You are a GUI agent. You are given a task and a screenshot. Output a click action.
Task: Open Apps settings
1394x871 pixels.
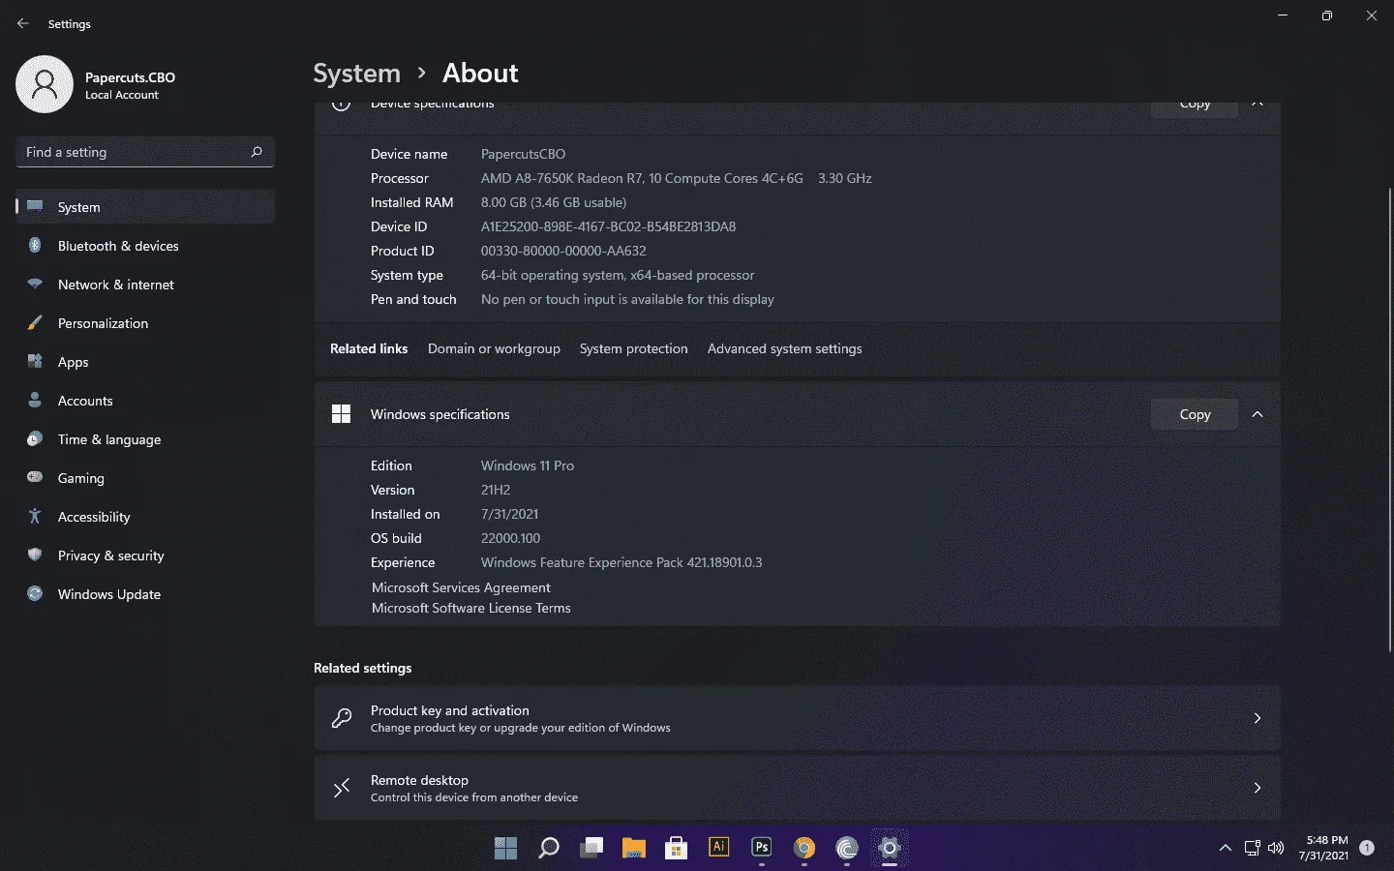(x=145, y=362)
